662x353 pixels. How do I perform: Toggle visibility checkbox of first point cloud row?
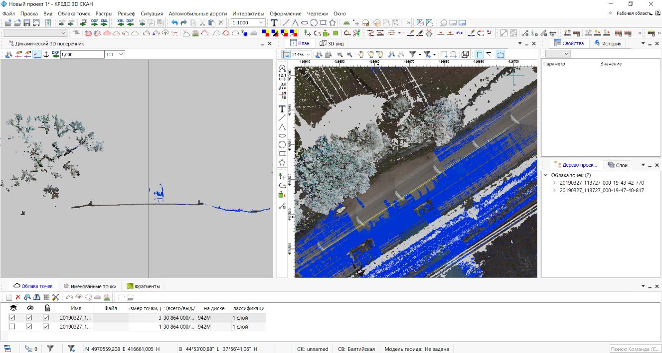pos(29,317)
